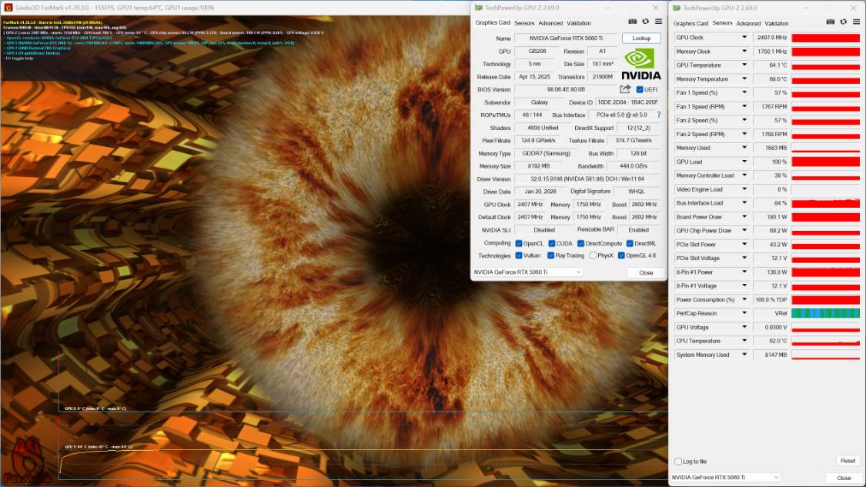Screen dimensions: 866x487
Task: Click the Bus Interface question mark icon
Action: tap(658, 115)
